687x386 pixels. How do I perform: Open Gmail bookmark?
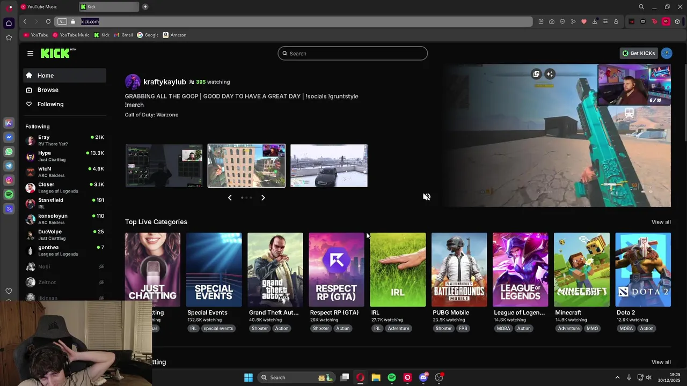click(x=123, y=35)
